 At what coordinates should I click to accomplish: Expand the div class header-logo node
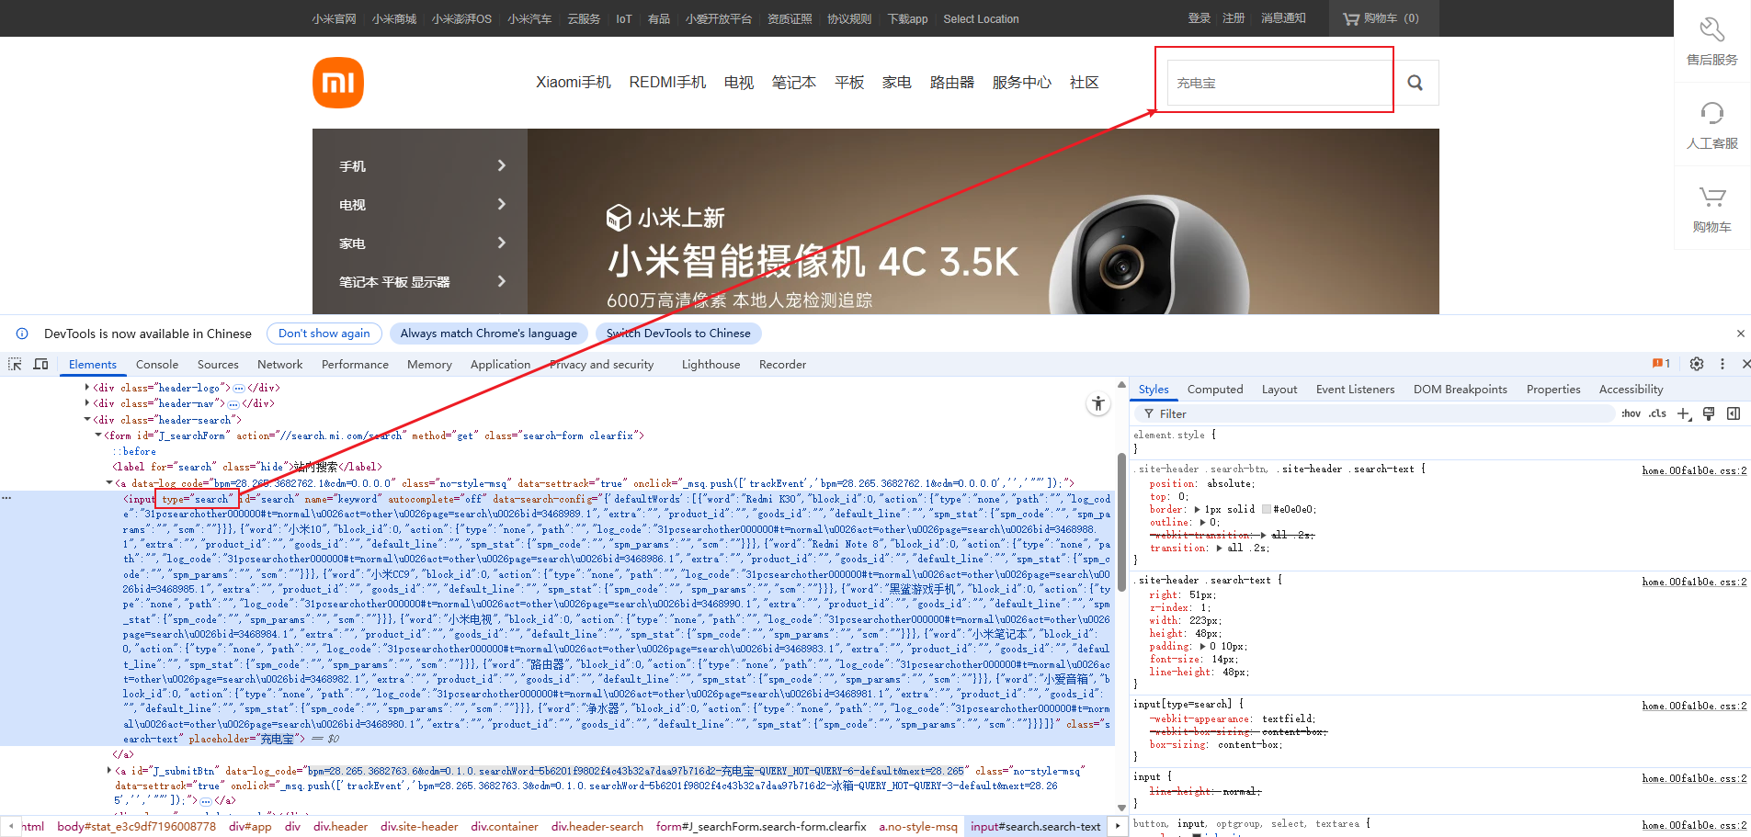(x=87, y=388)
